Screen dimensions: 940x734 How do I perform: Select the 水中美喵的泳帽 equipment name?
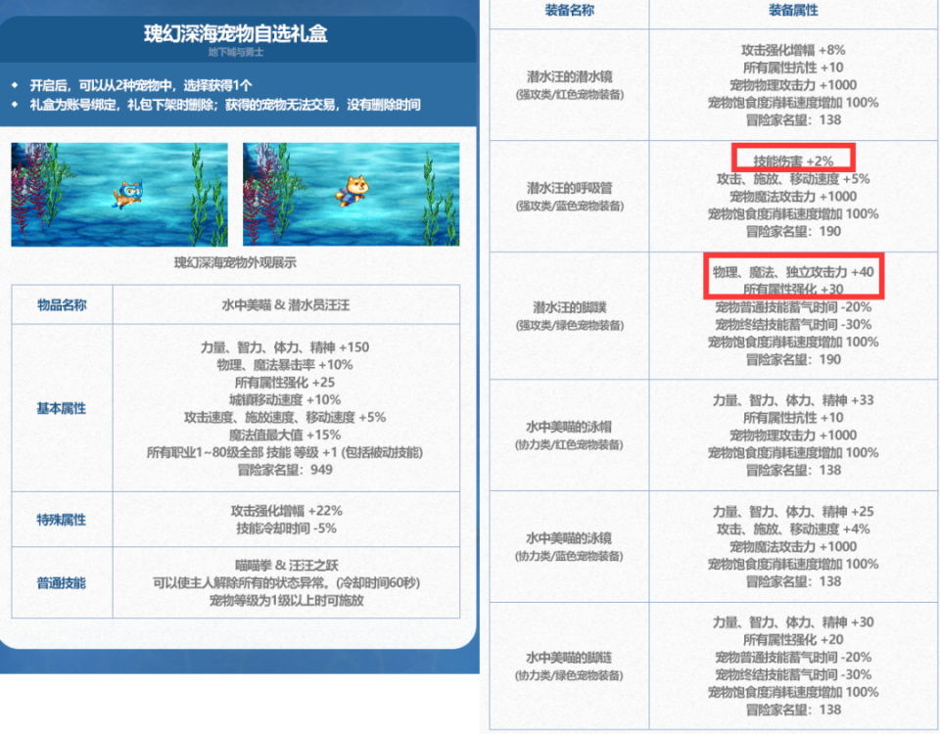pos(569,427)
